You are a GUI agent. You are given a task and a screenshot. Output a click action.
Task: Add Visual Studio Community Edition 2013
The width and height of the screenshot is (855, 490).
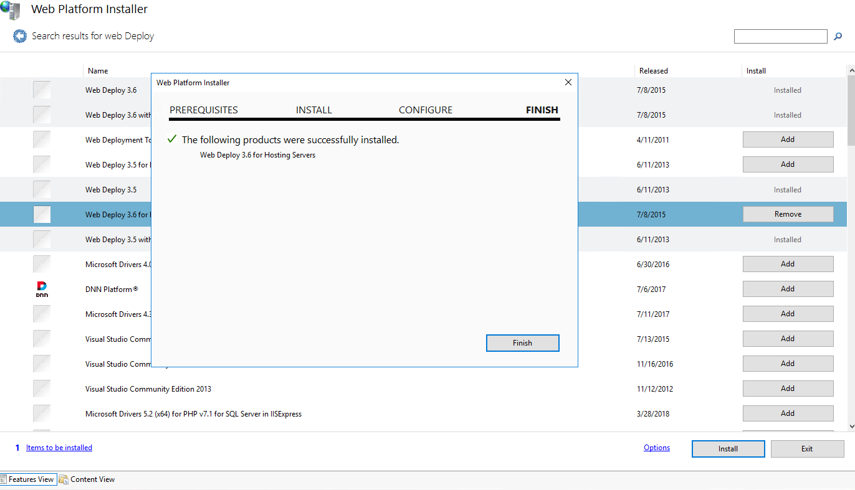(788, 389)
